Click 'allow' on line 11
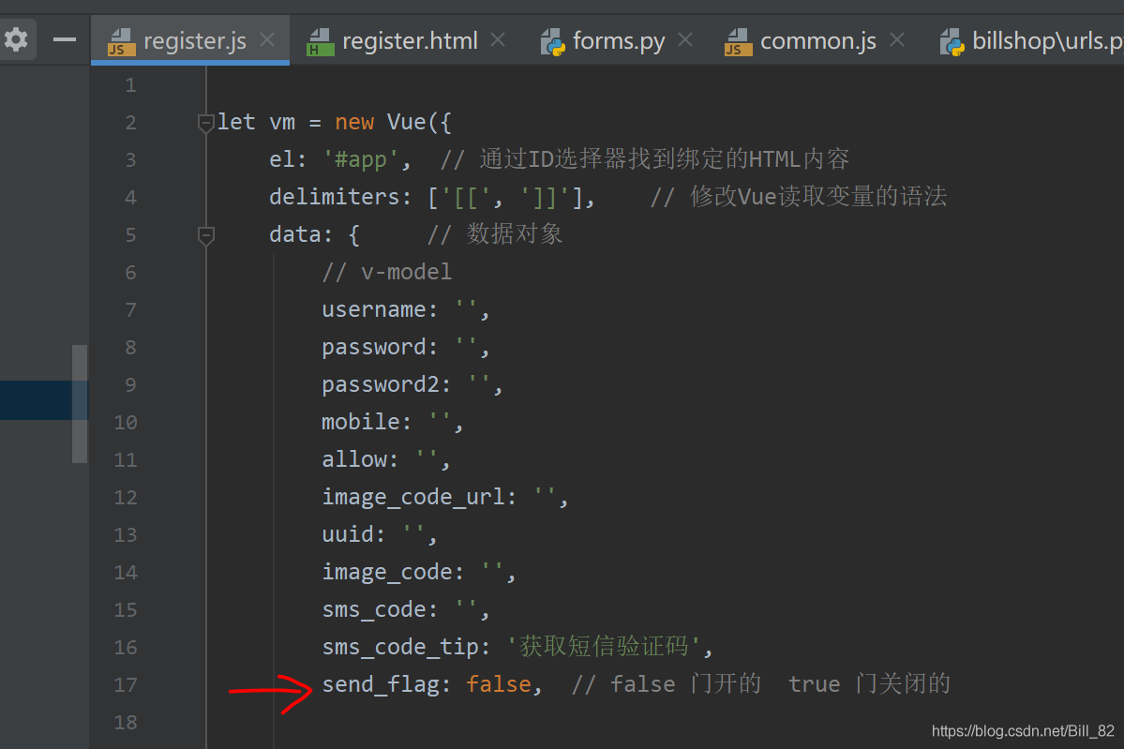 (354, 458)
